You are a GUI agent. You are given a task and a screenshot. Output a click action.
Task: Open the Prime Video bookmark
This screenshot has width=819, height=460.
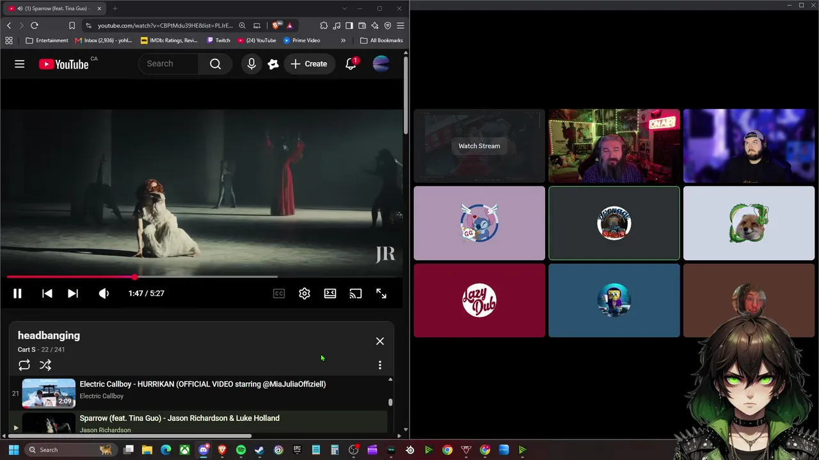coord(301,40)
